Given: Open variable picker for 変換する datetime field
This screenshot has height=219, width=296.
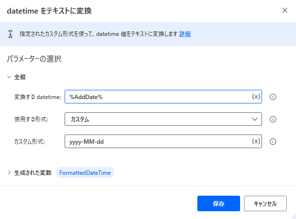Looking at the screenshot, I should [256, 97].
